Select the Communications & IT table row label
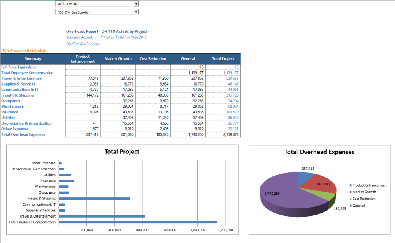This screenshot has width=395, height=243. 20,90
